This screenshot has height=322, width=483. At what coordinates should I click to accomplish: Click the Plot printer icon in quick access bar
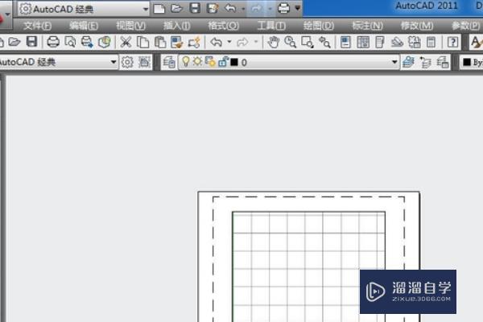(x=283, y=8)
